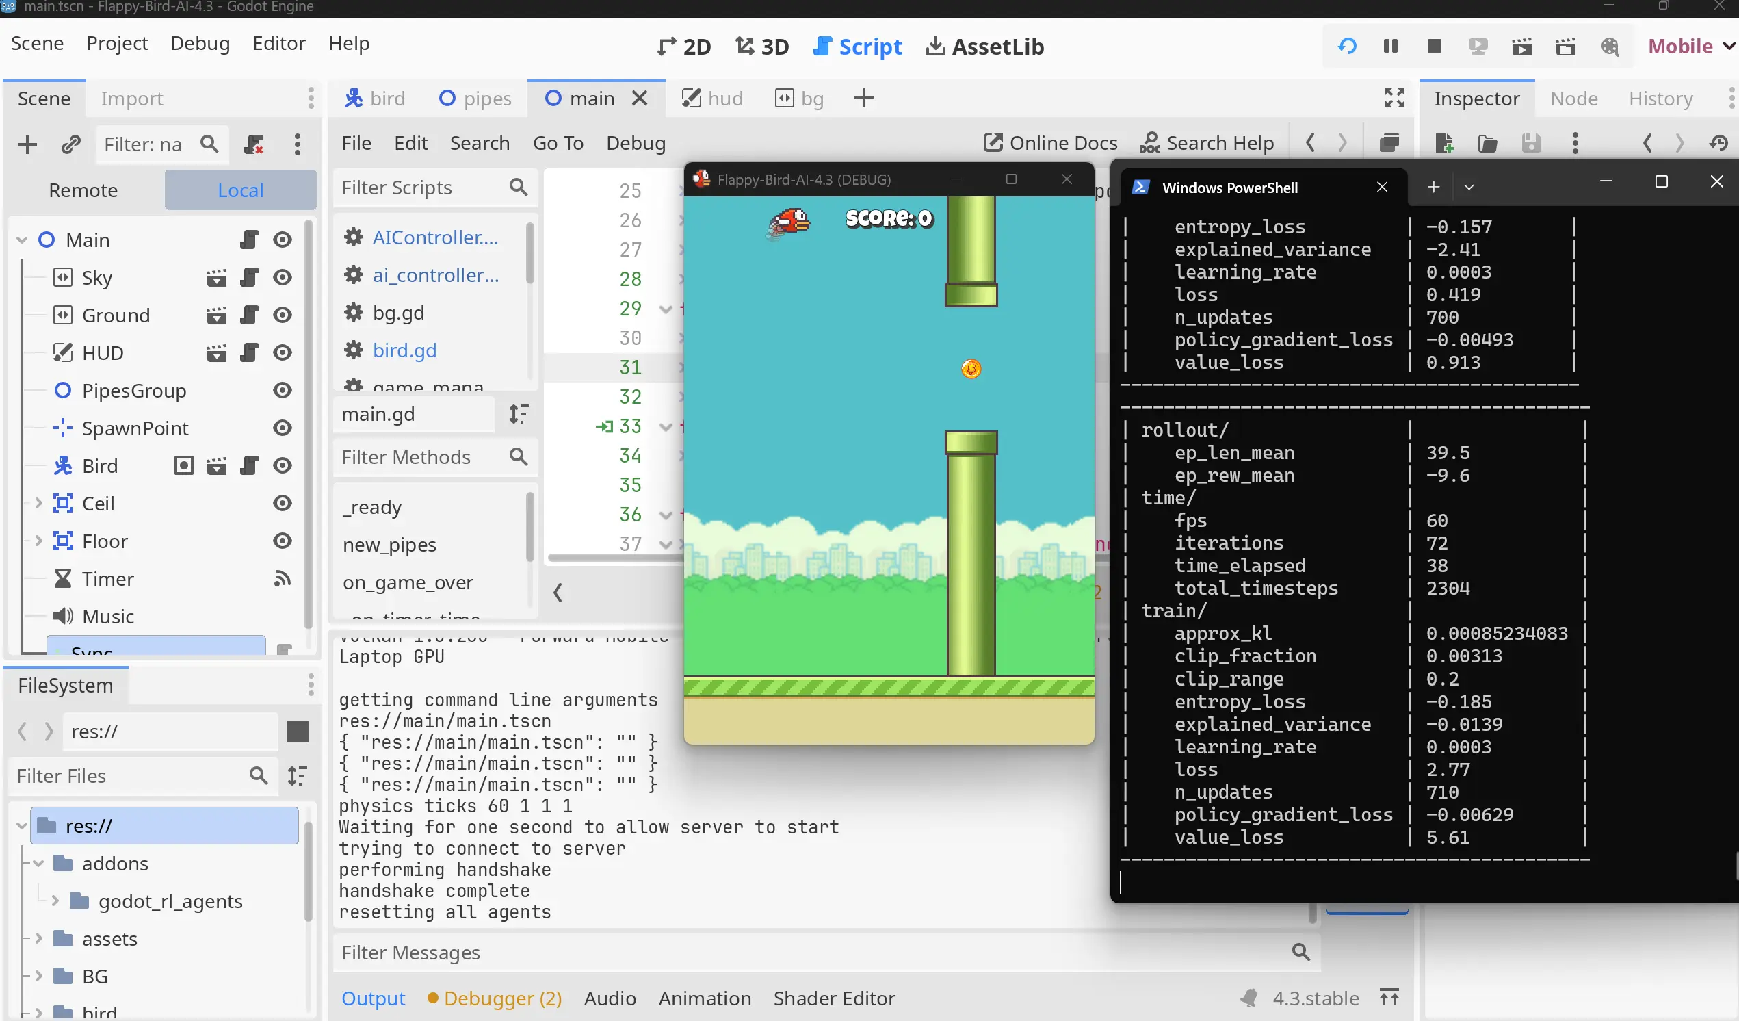
Task: Collapse the Main node tree
Action: tap(22, 240)
